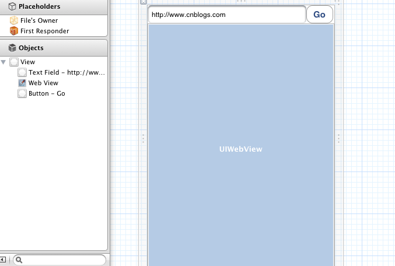Click the Web View object icon
This screenshot has width=395, height=266.
click(22, 83)
